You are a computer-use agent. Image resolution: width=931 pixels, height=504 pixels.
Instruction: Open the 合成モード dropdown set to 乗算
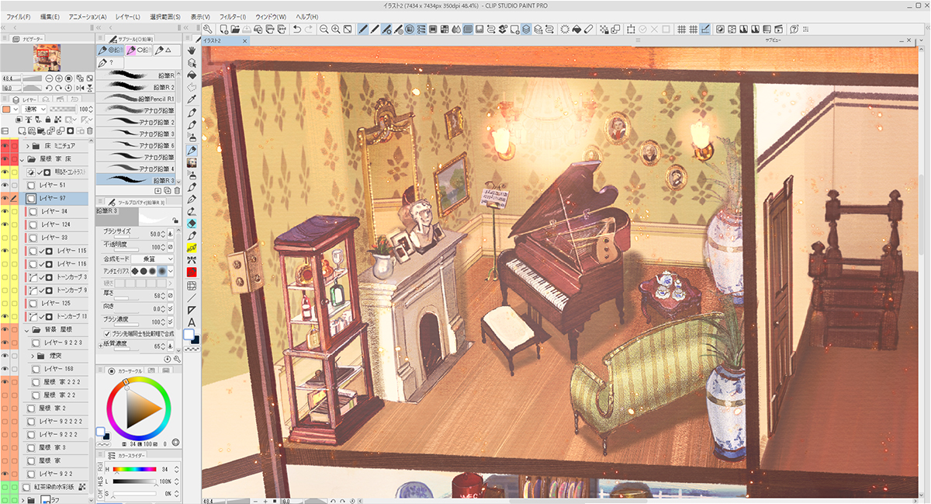click(152, 259)
